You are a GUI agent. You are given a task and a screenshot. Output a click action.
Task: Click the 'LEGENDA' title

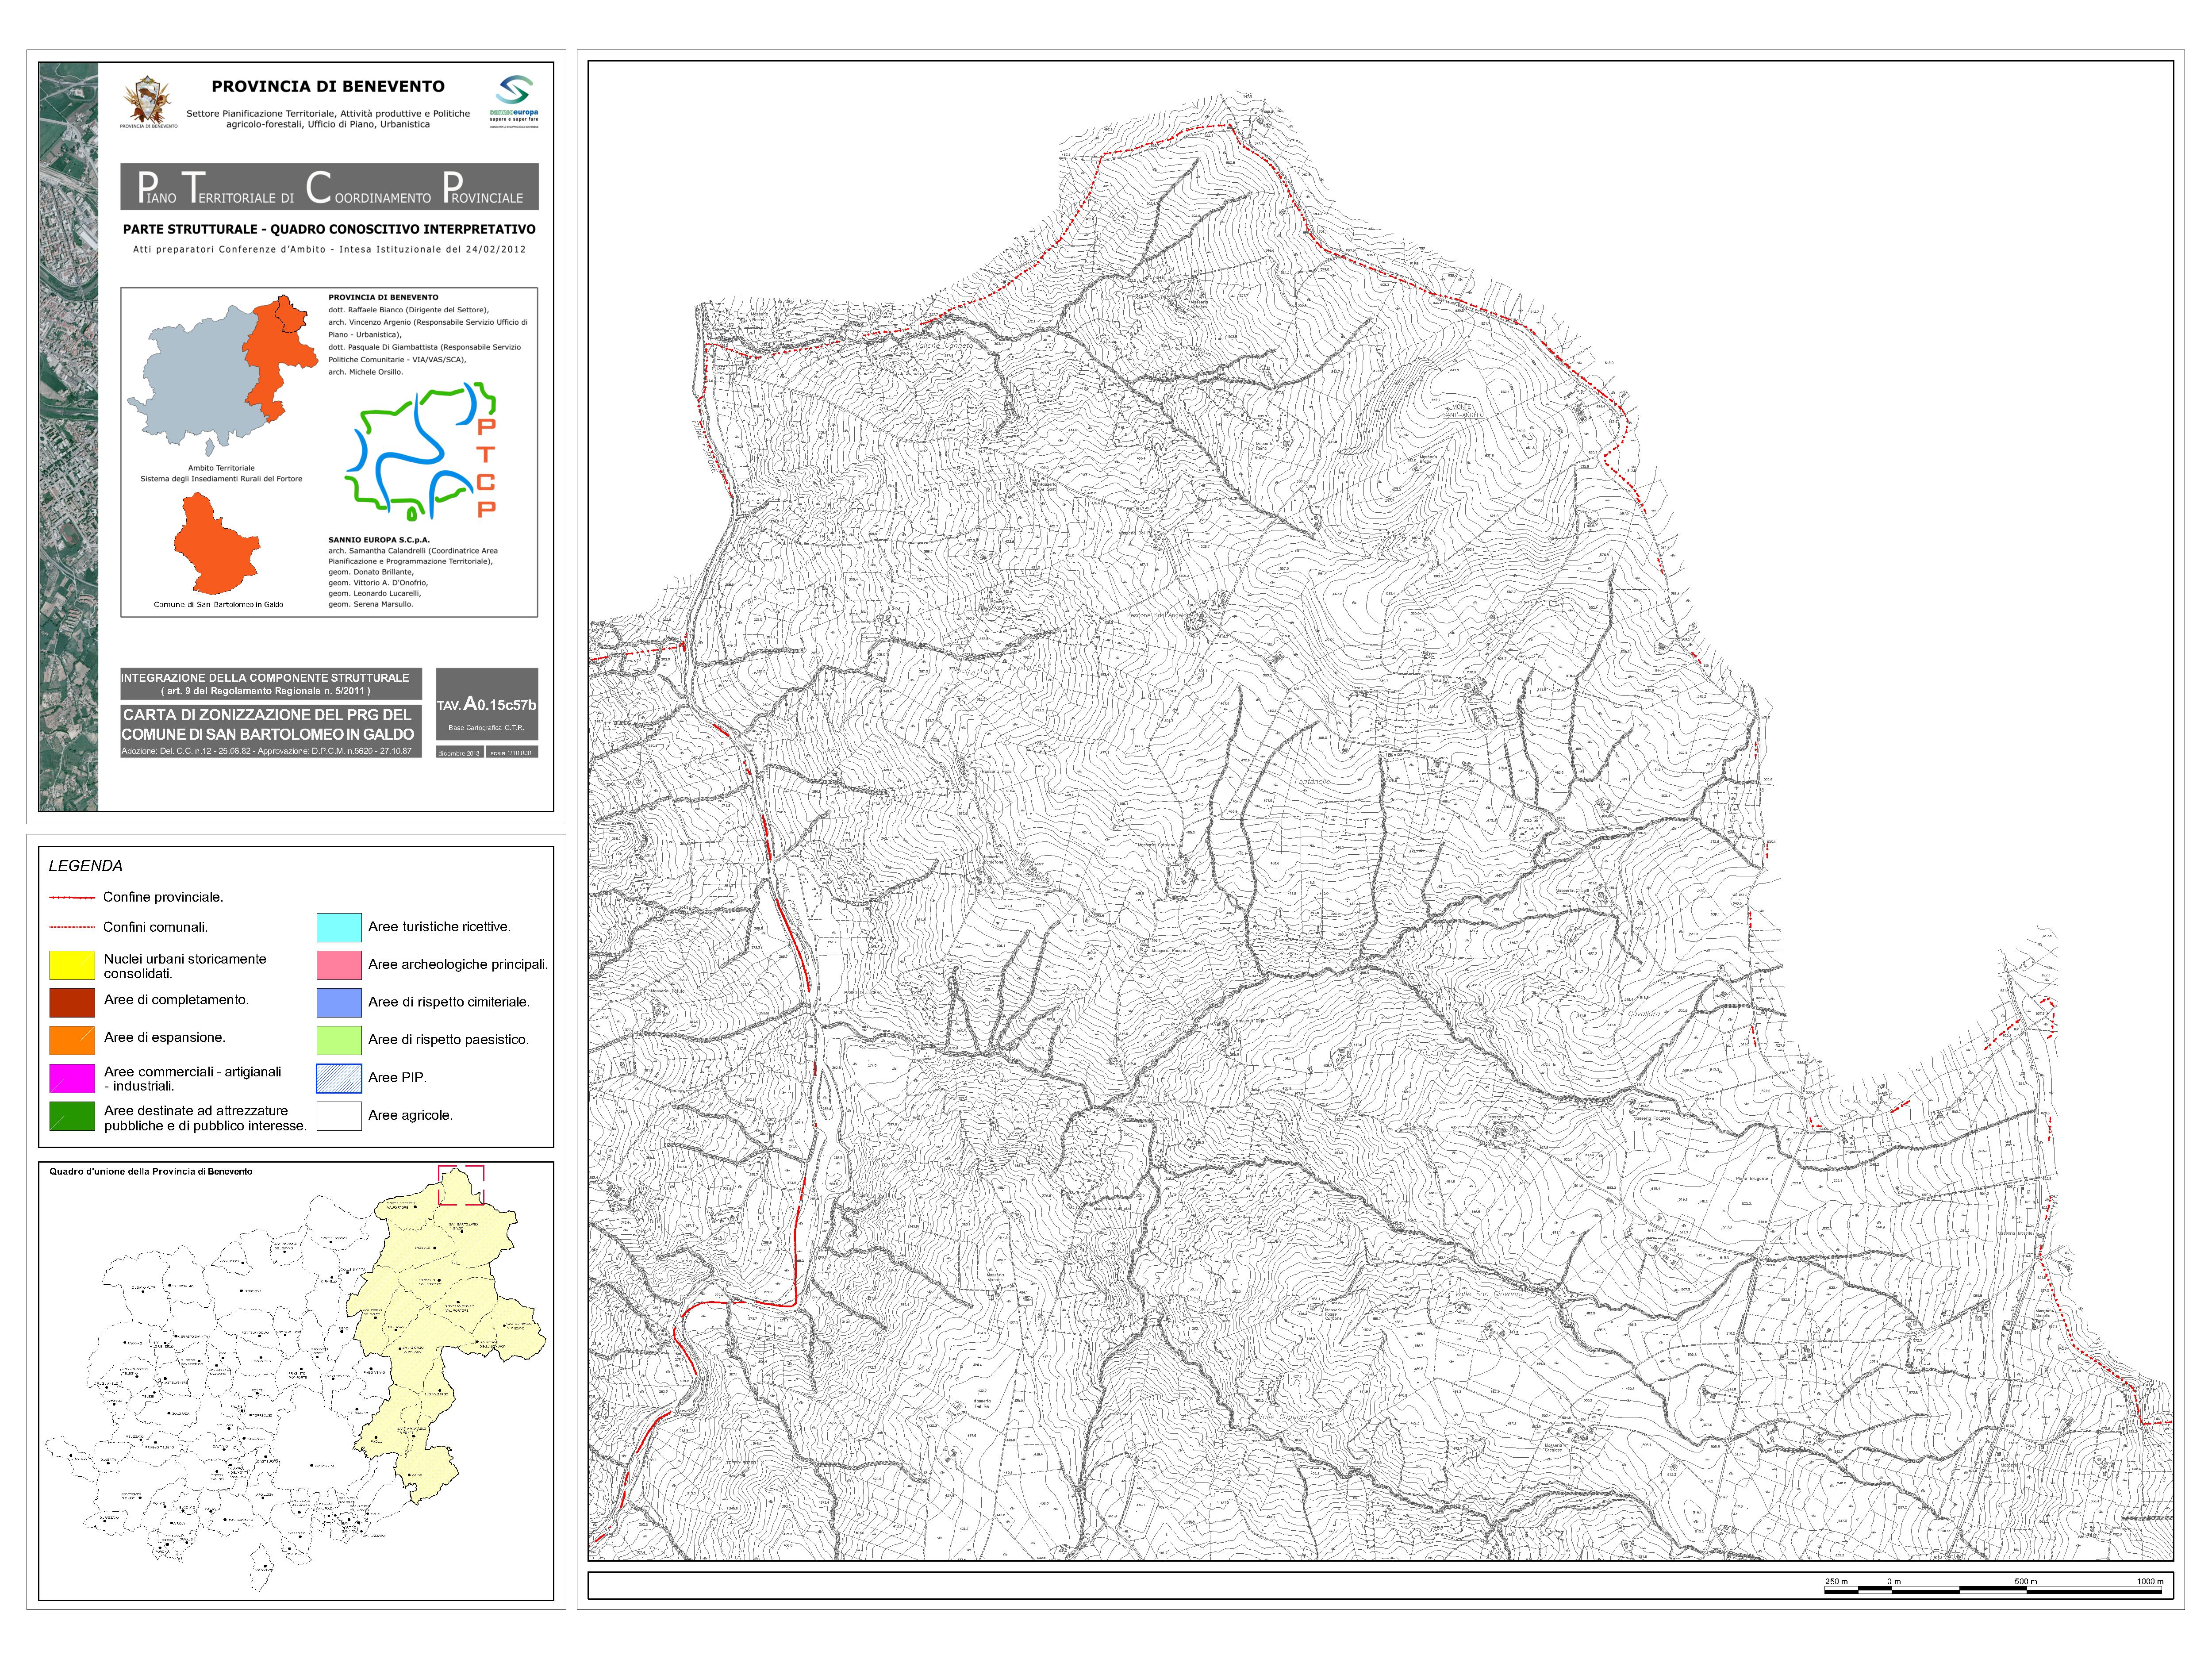coord(86,866)
